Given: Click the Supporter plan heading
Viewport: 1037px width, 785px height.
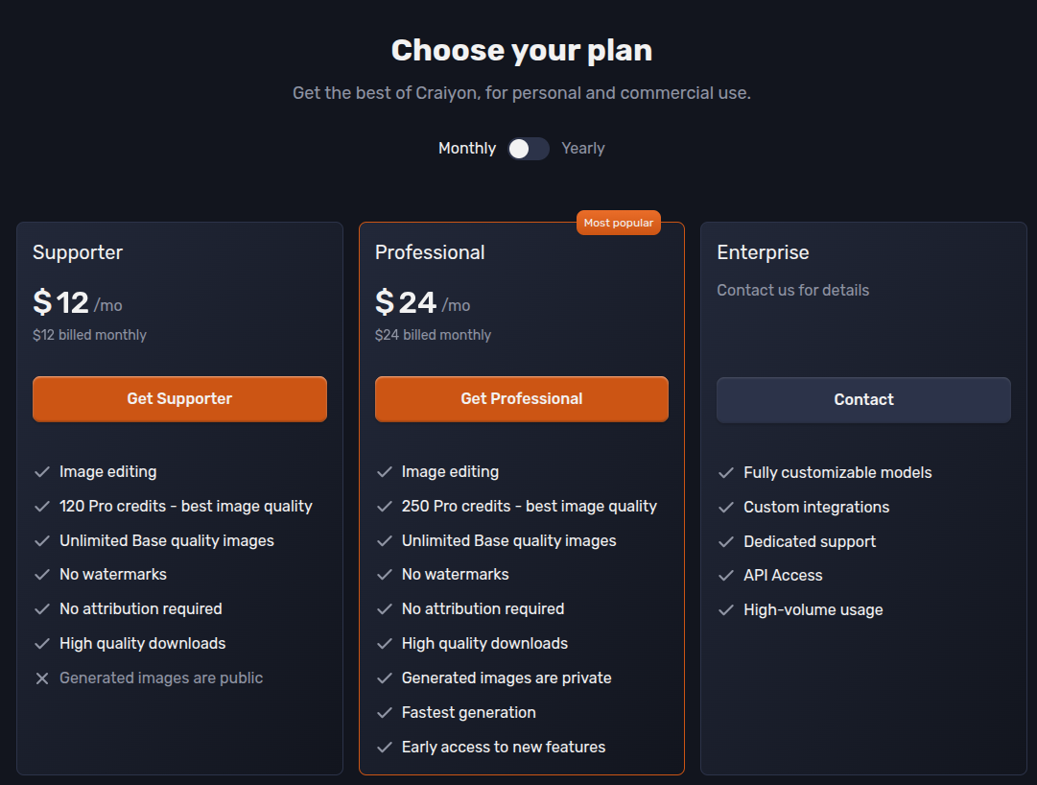Looking at the screenshot, I should pos(78,252).
